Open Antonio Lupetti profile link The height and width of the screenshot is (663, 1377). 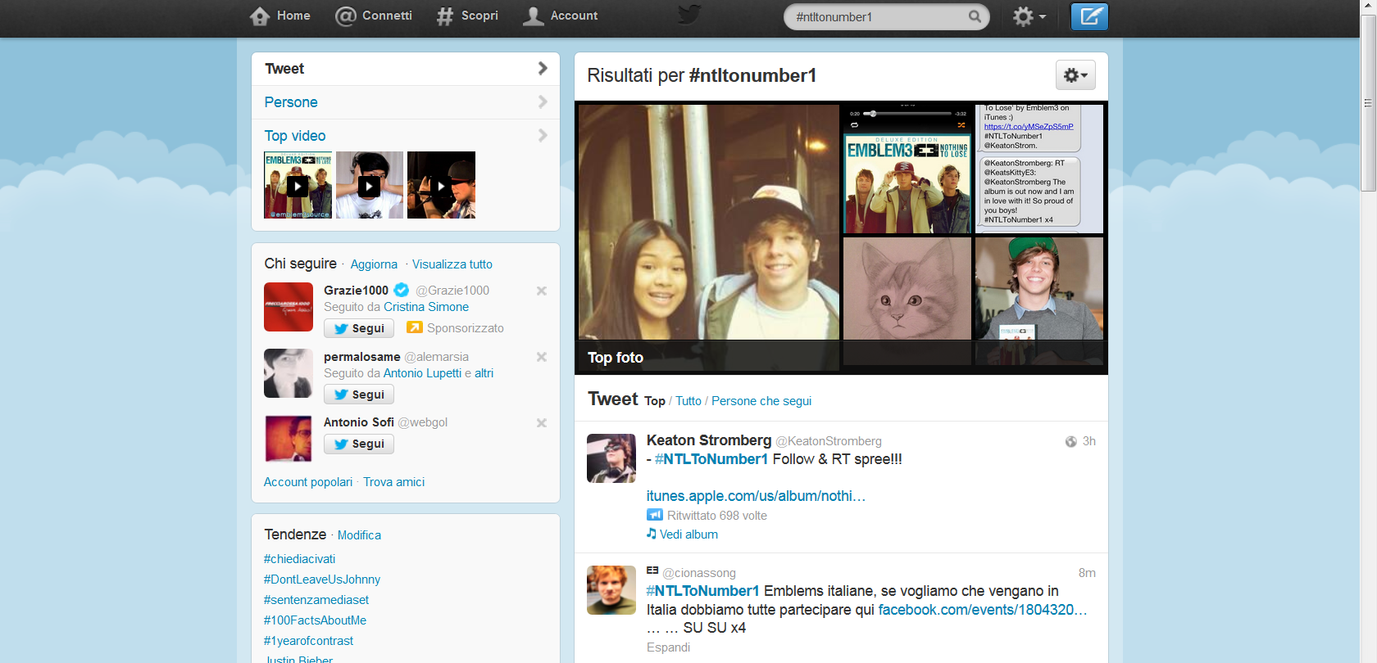click(422, 373)
